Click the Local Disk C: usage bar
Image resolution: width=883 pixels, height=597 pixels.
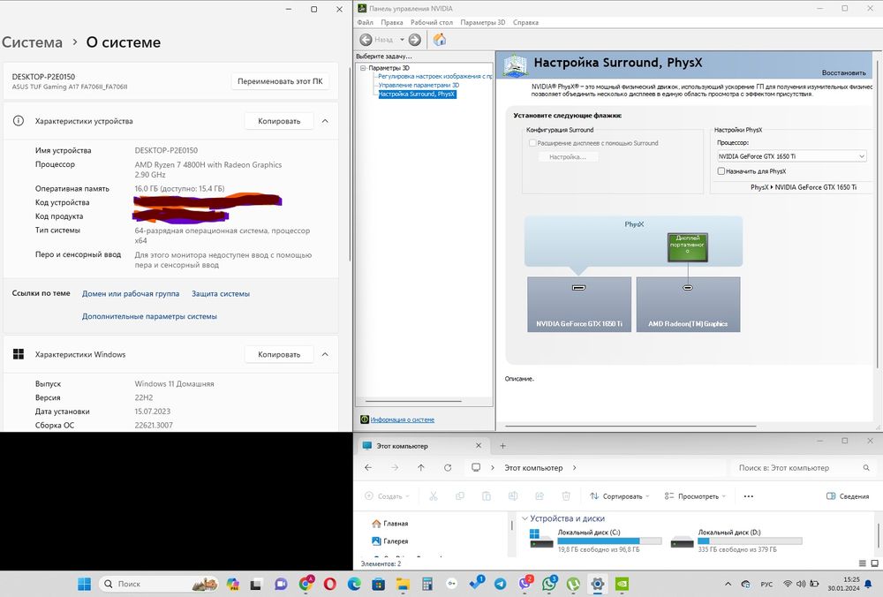(x=609, y=540)
